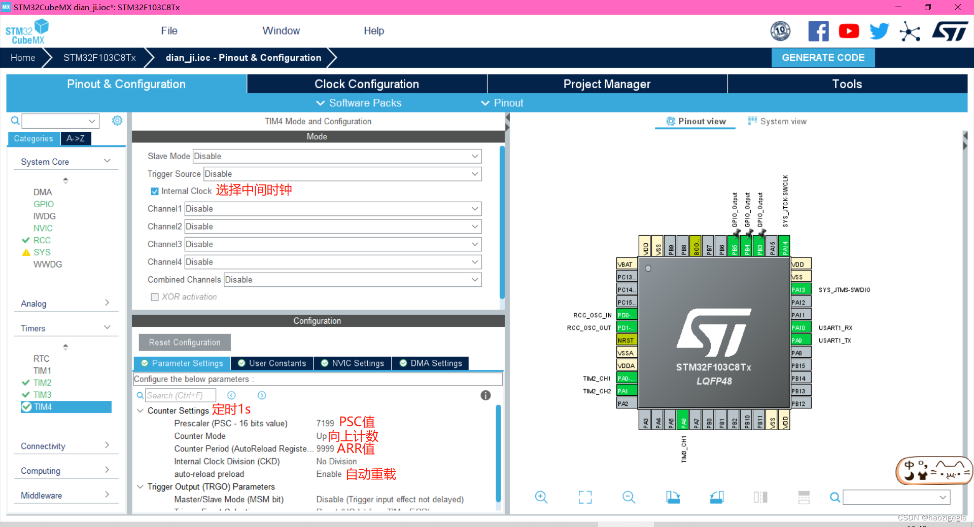Screen dimensions: 974x527
Task: Open the Trigger Source dropdown
Action: (x=342, y=174)
